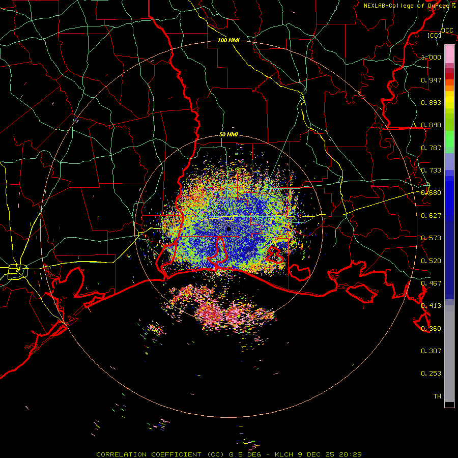Click the 0.360 scale value
Screen dimensions: 458x458
431,329
